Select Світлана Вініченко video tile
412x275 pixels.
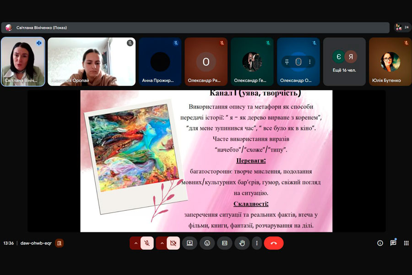point(23,61)
